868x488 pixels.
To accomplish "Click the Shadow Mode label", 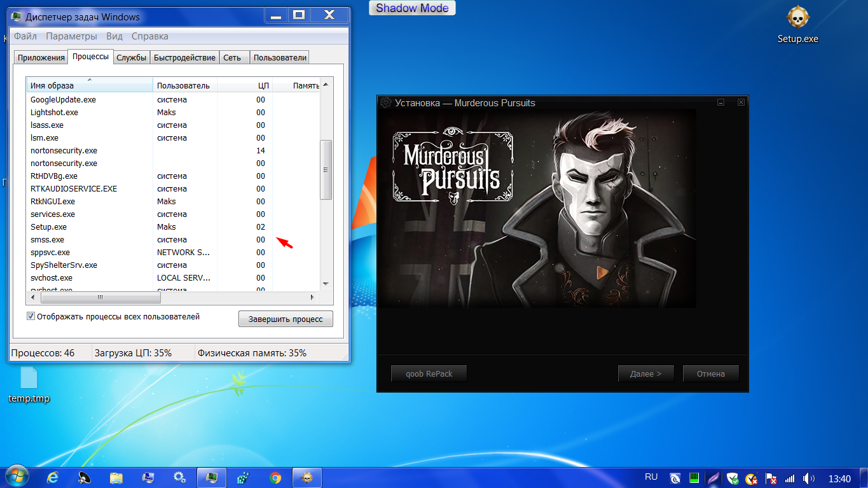I will [412, 8].
